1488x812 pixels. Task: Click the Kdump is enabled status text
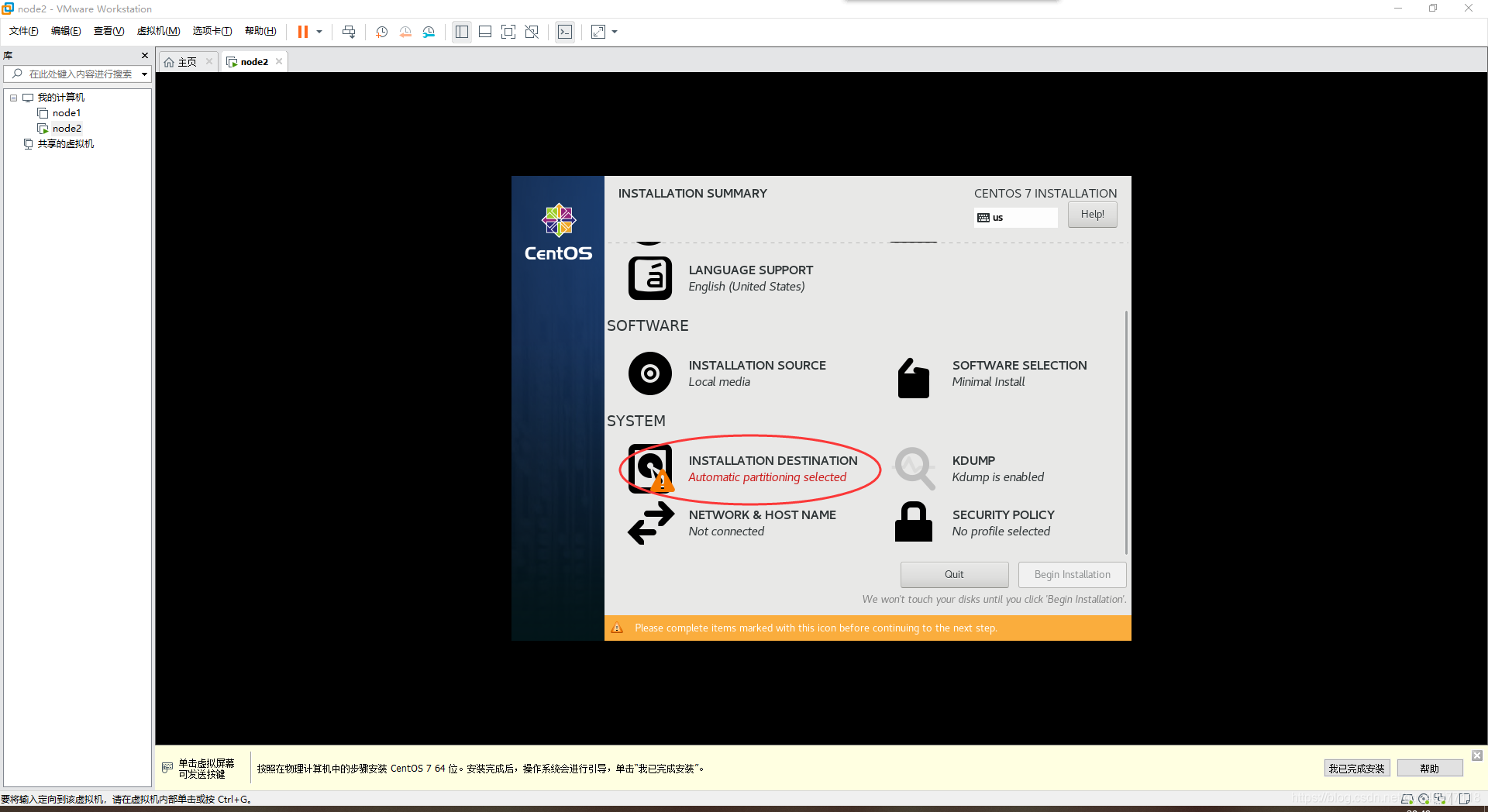(x=998, y=477)
